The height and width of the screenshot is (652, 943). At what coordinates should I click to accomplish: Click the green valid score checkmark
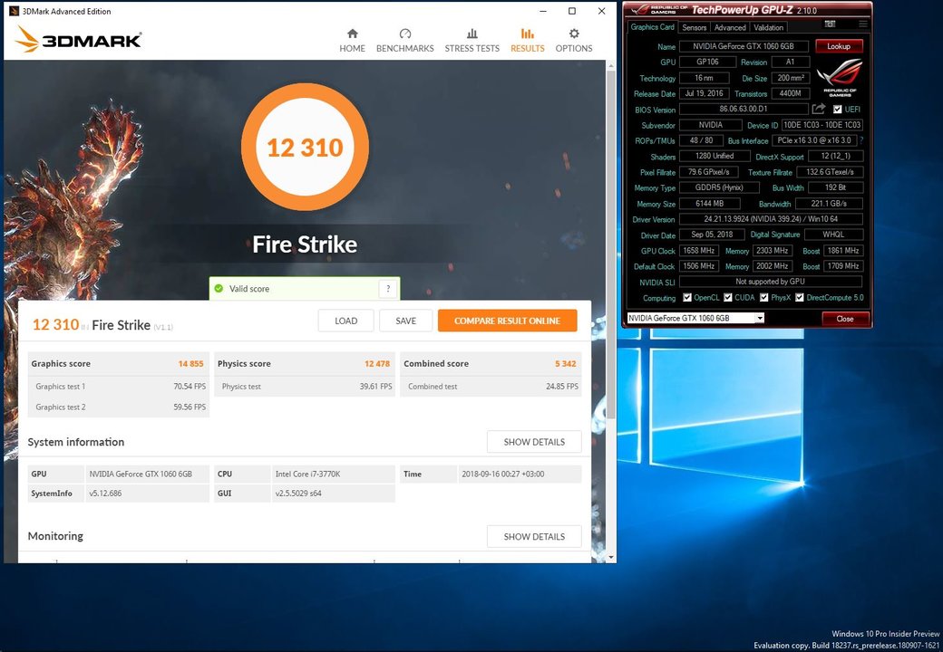[x=219, y=289]
